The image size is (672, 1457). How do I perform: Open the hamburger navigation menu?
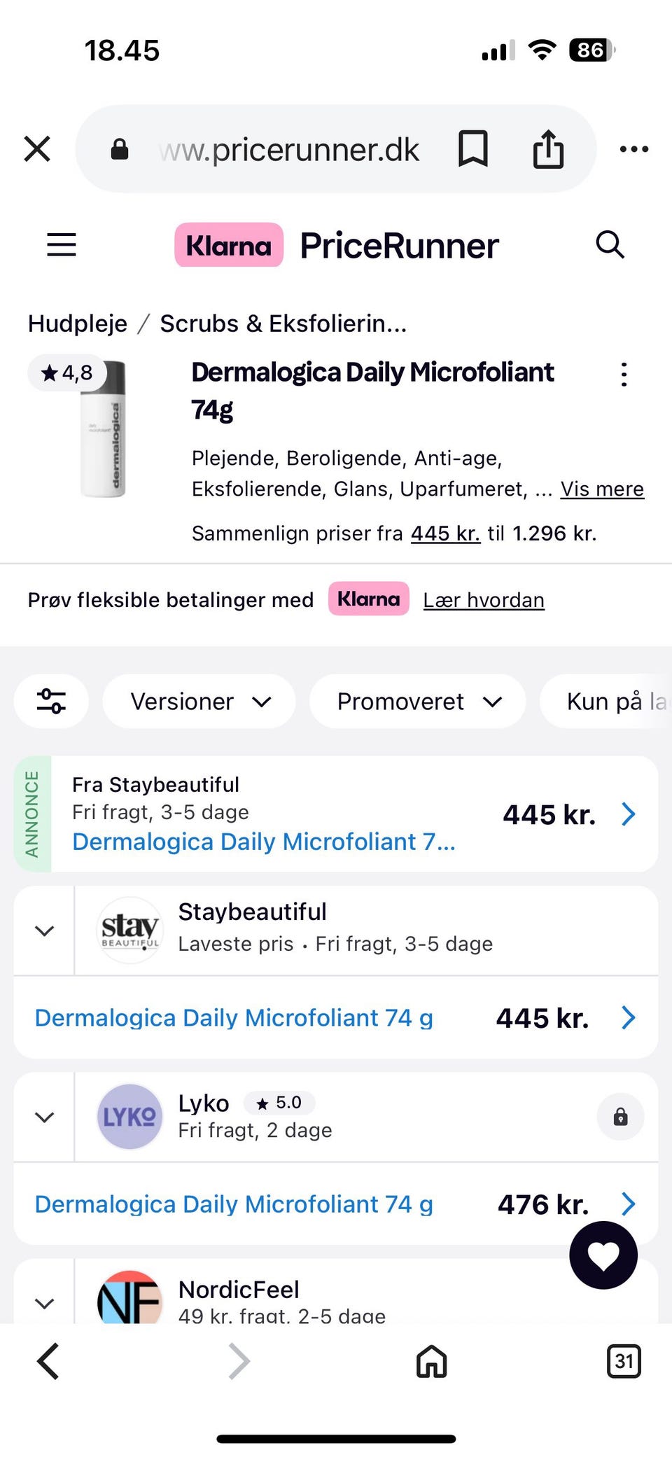62,244
